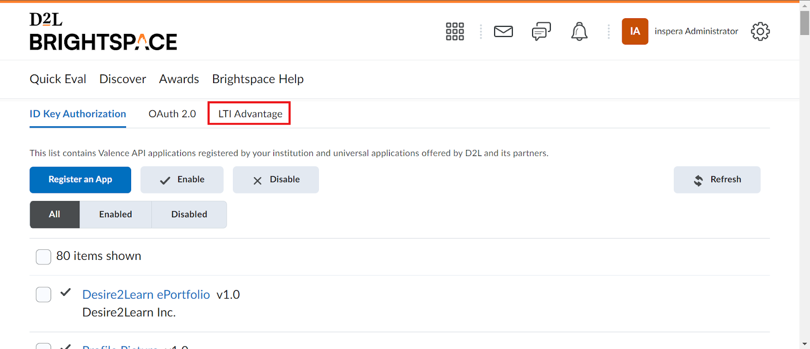Open the admin tools gear icon

pos(760,31)
